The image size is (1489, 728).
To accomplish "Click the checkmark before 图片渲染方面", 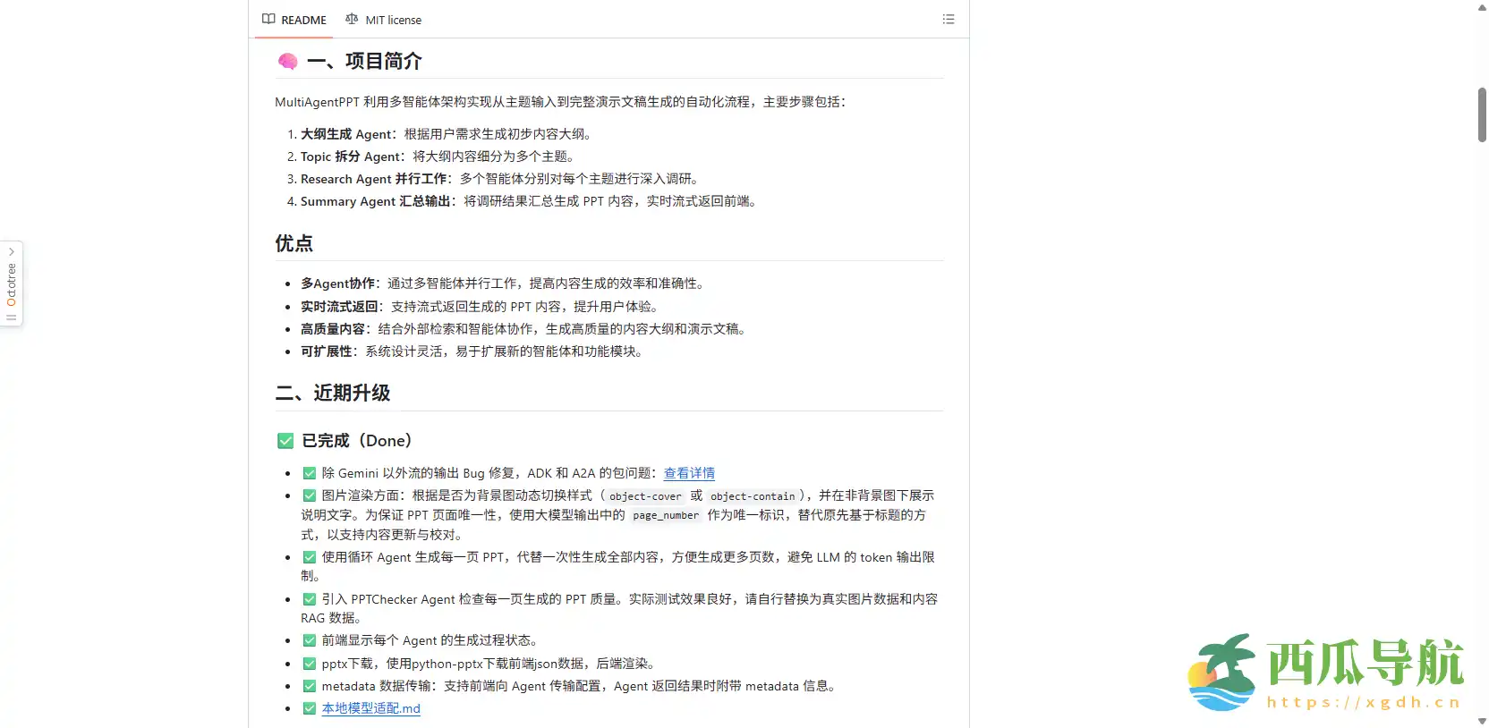I will [310, 495].
